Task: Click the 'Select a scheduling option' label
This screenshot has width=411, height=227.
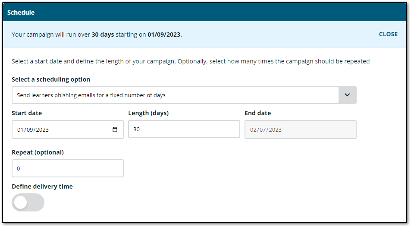Action: (x=51, y=79)
